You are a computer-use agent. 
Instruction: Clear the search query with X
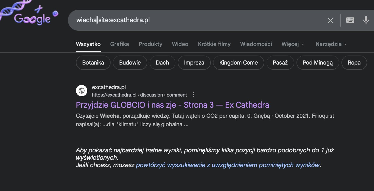point(331,20)
